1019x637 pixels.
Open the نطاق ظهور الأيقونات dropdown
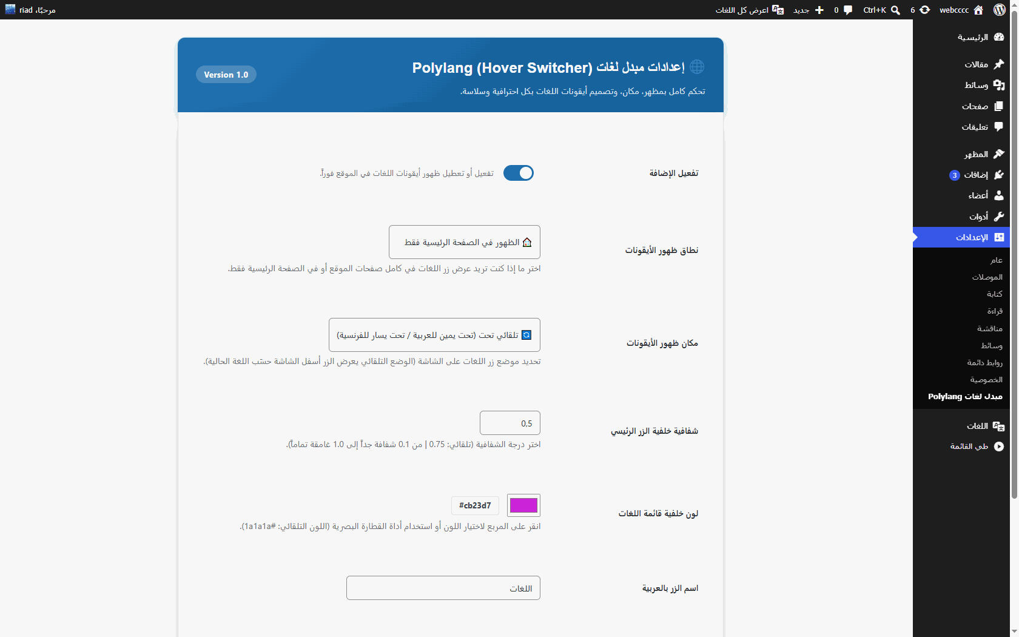(465, 242)
